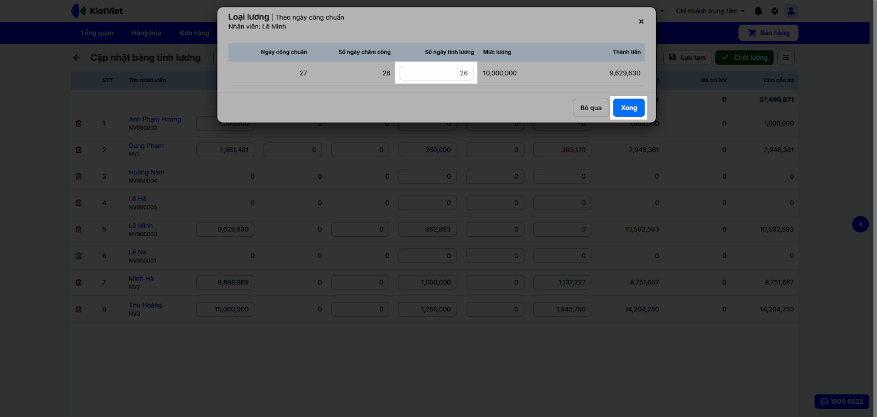This screenshot has width=877, height=417.
Task: Click the Bỏ qua button
Action: 591,108
